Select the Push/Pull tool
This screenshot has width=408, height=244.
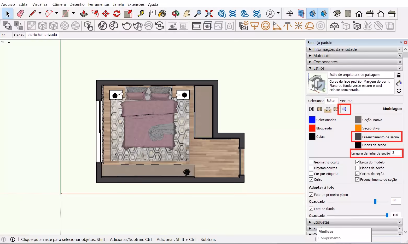pyautogui.click(x=84, y=14)
